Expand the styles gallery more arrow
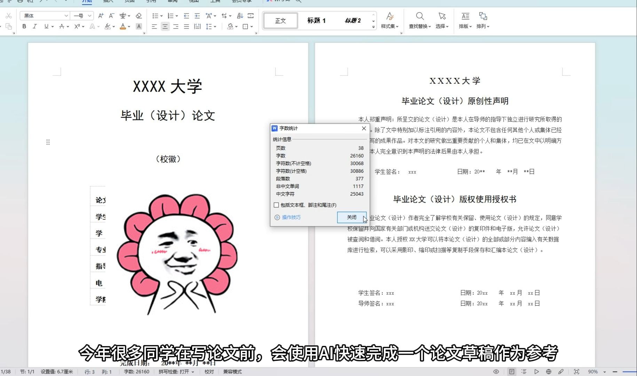637x376 pixels. click(373, 26)
